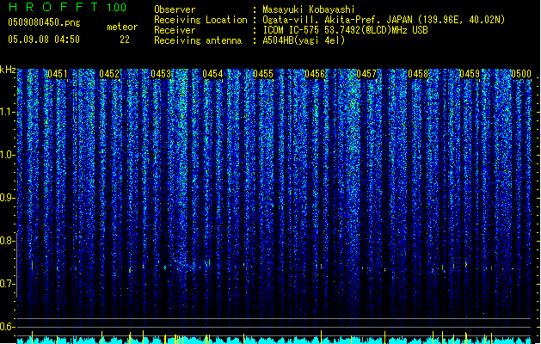The image size is (541, 344).
Task: Click the Observer label
Action: (x=175, y=9)
